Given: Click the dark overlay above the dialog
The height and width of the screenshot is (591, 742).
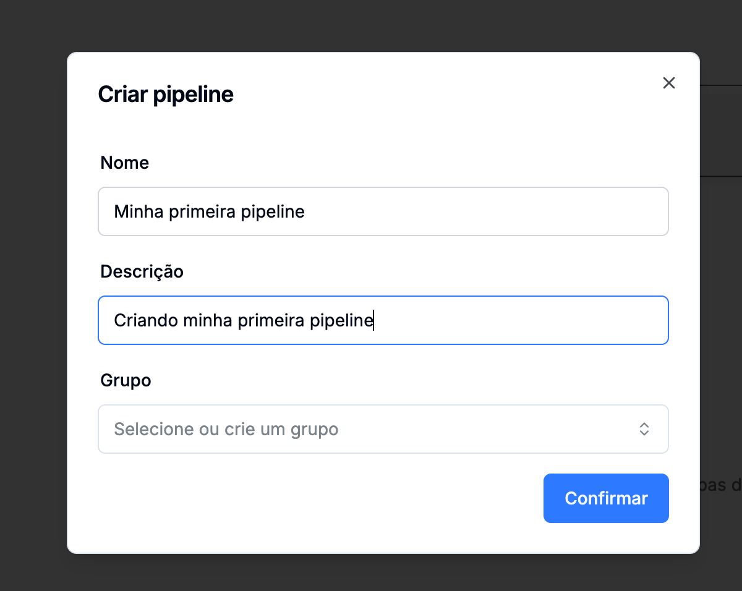Looking at the screenshot, I should click(x=371, y=25).
